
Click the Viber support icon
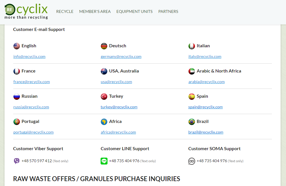tap(17, 161)
